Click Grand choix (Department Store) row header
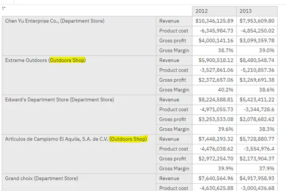286x191 pixels. click(x=79, y=182)
